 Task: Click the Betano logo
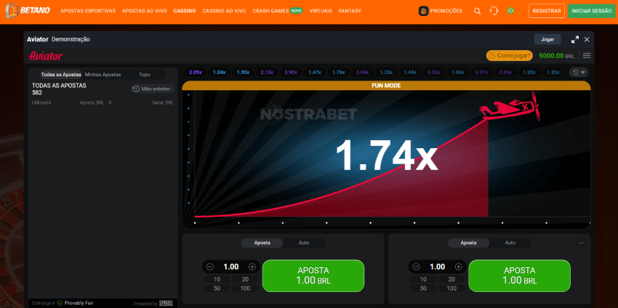[x=28, y=11]
